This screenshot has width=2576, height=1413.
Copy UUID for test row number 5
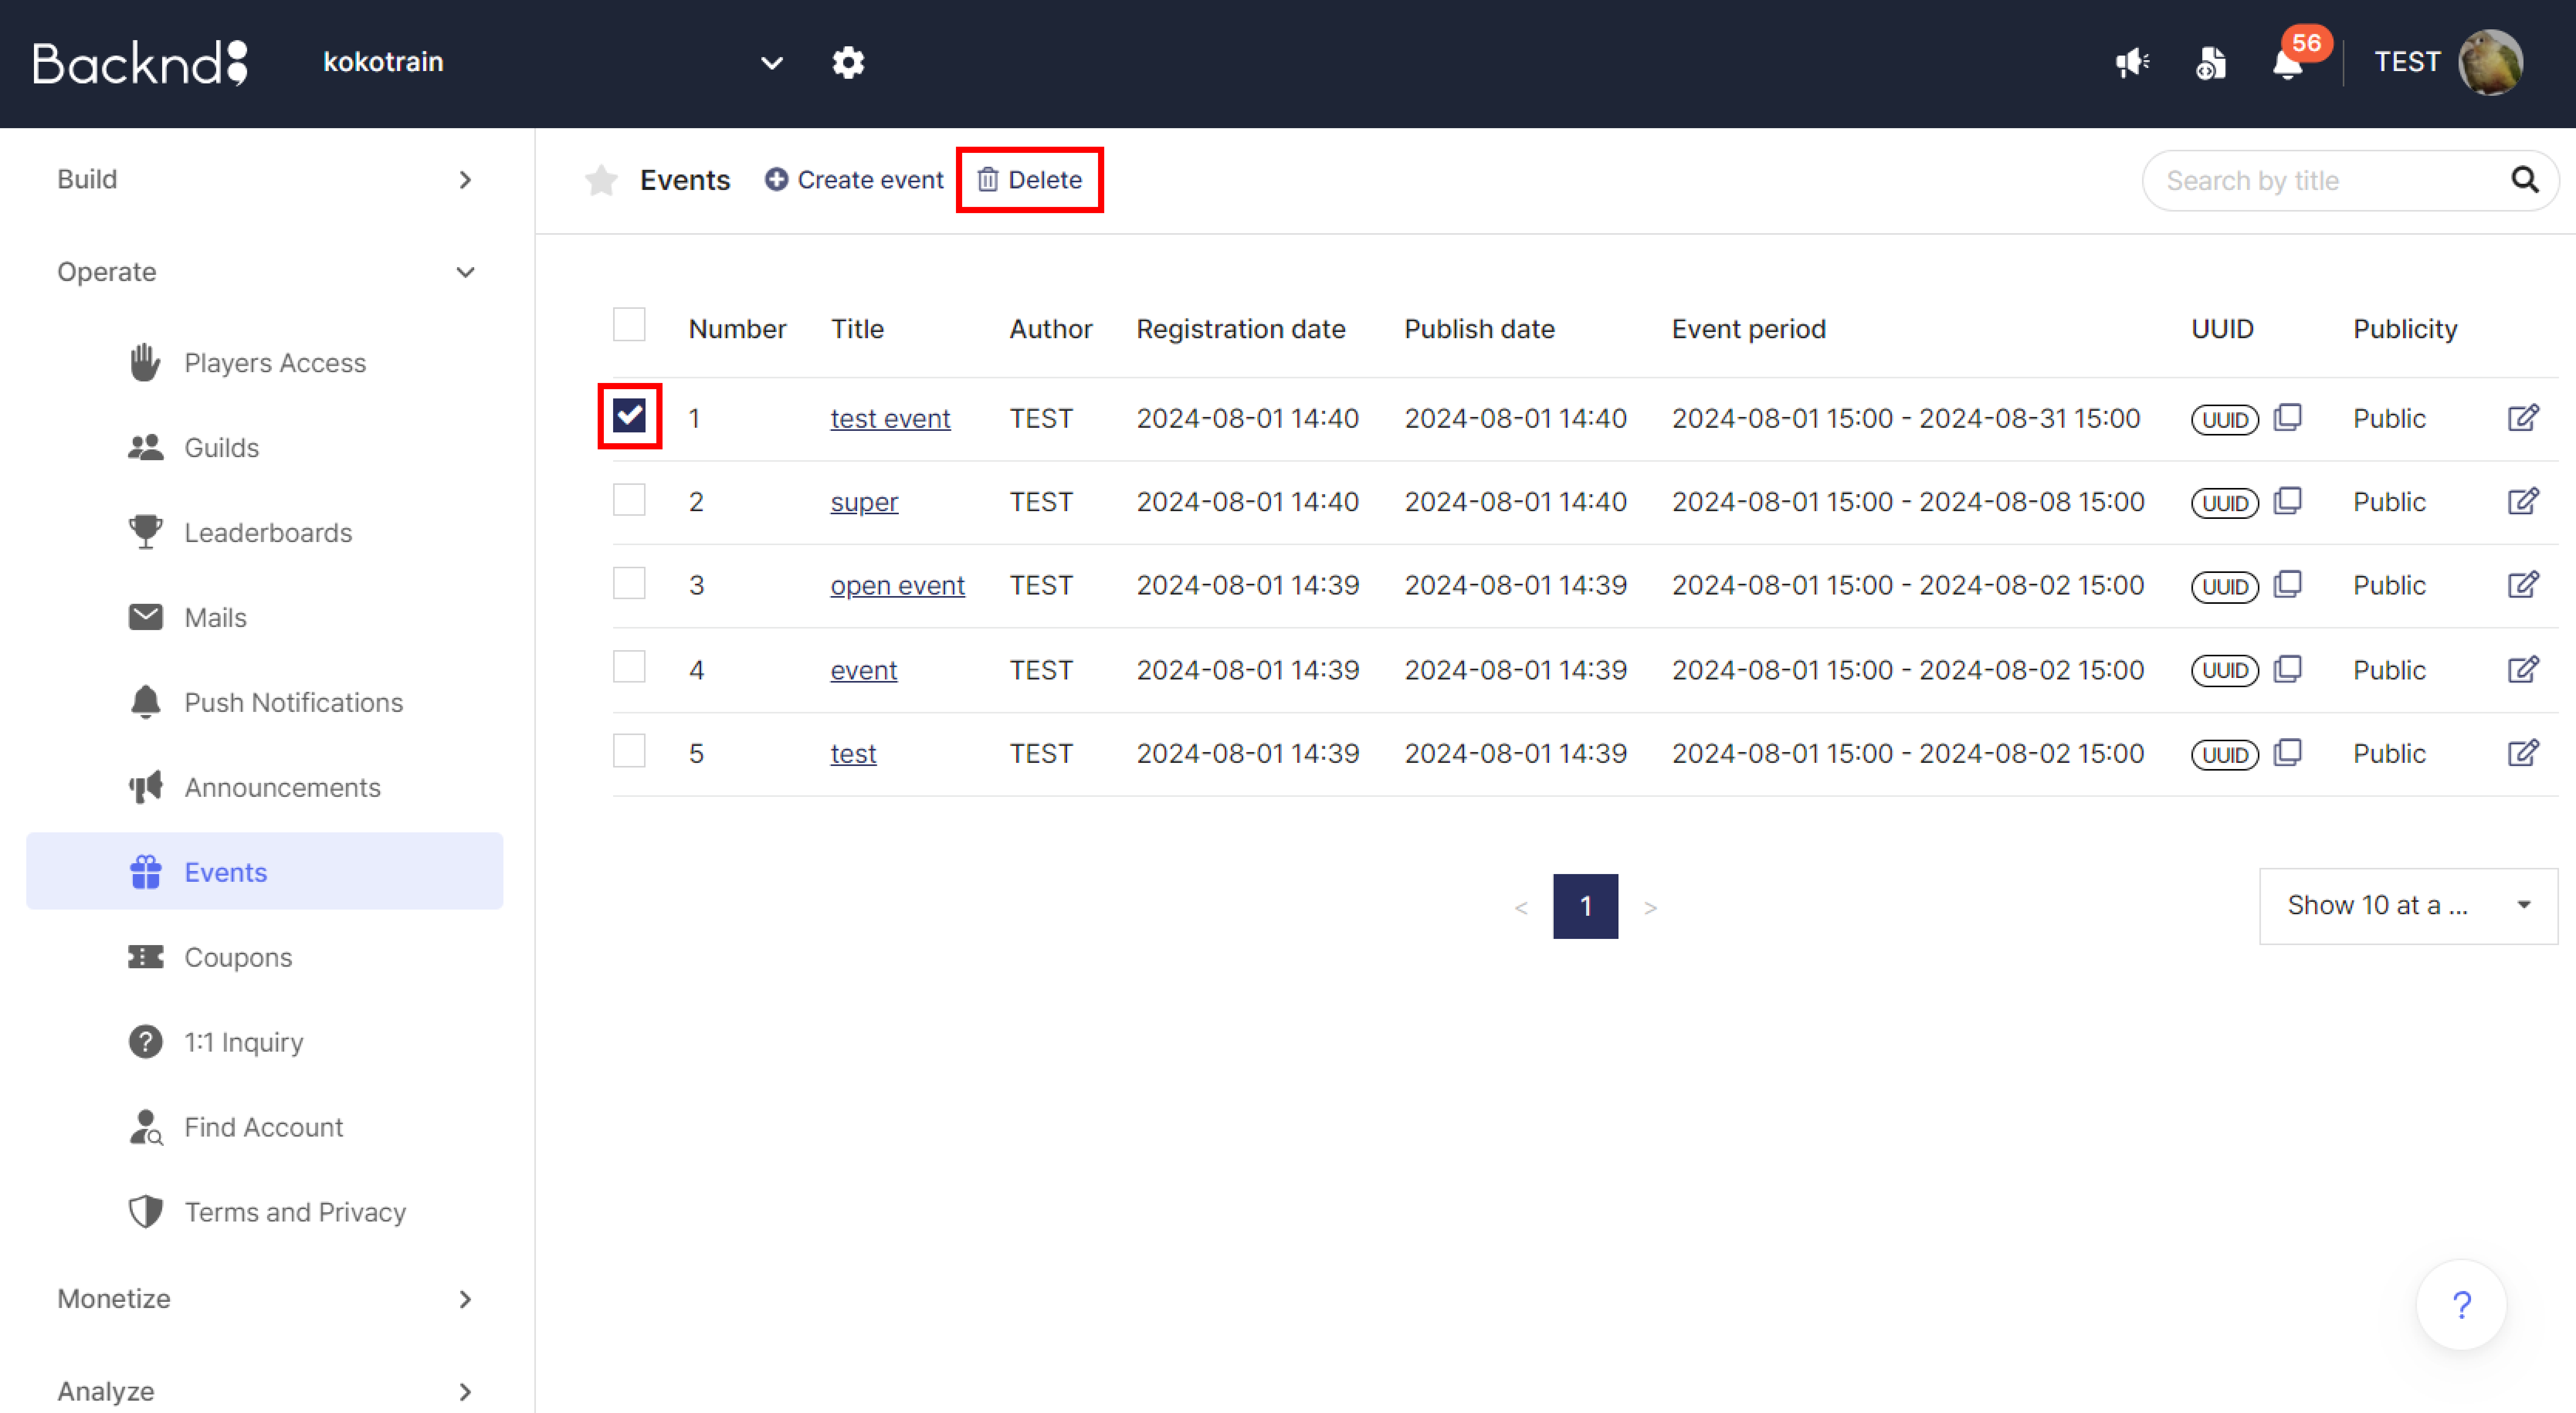pos(2288,753)
